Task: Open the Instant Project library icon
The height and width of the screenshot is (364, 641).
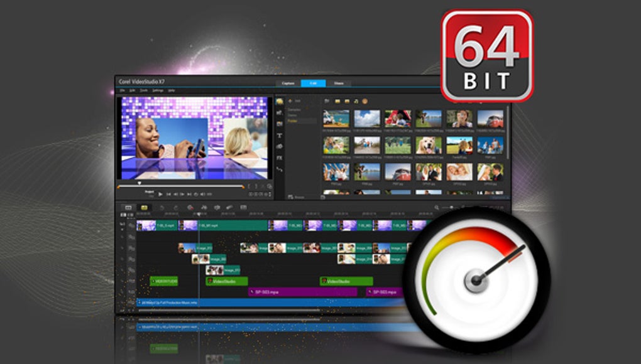Action: pos(280,112)
